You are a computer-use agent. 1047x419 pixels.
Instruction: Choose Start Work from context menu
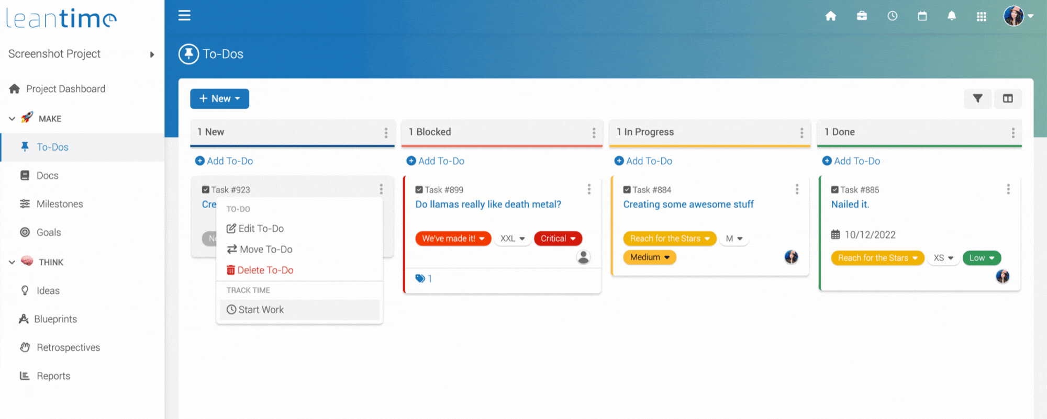[299, 310]
